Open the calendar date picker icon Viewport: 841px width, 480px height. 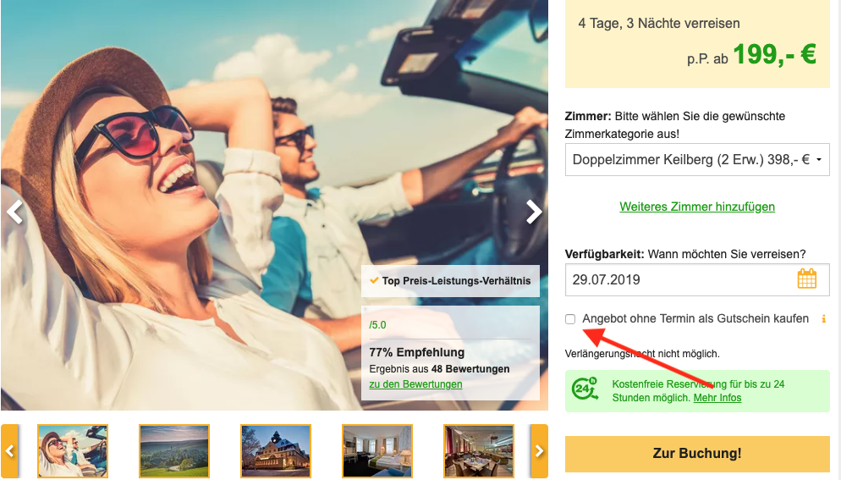click(806, 279)
